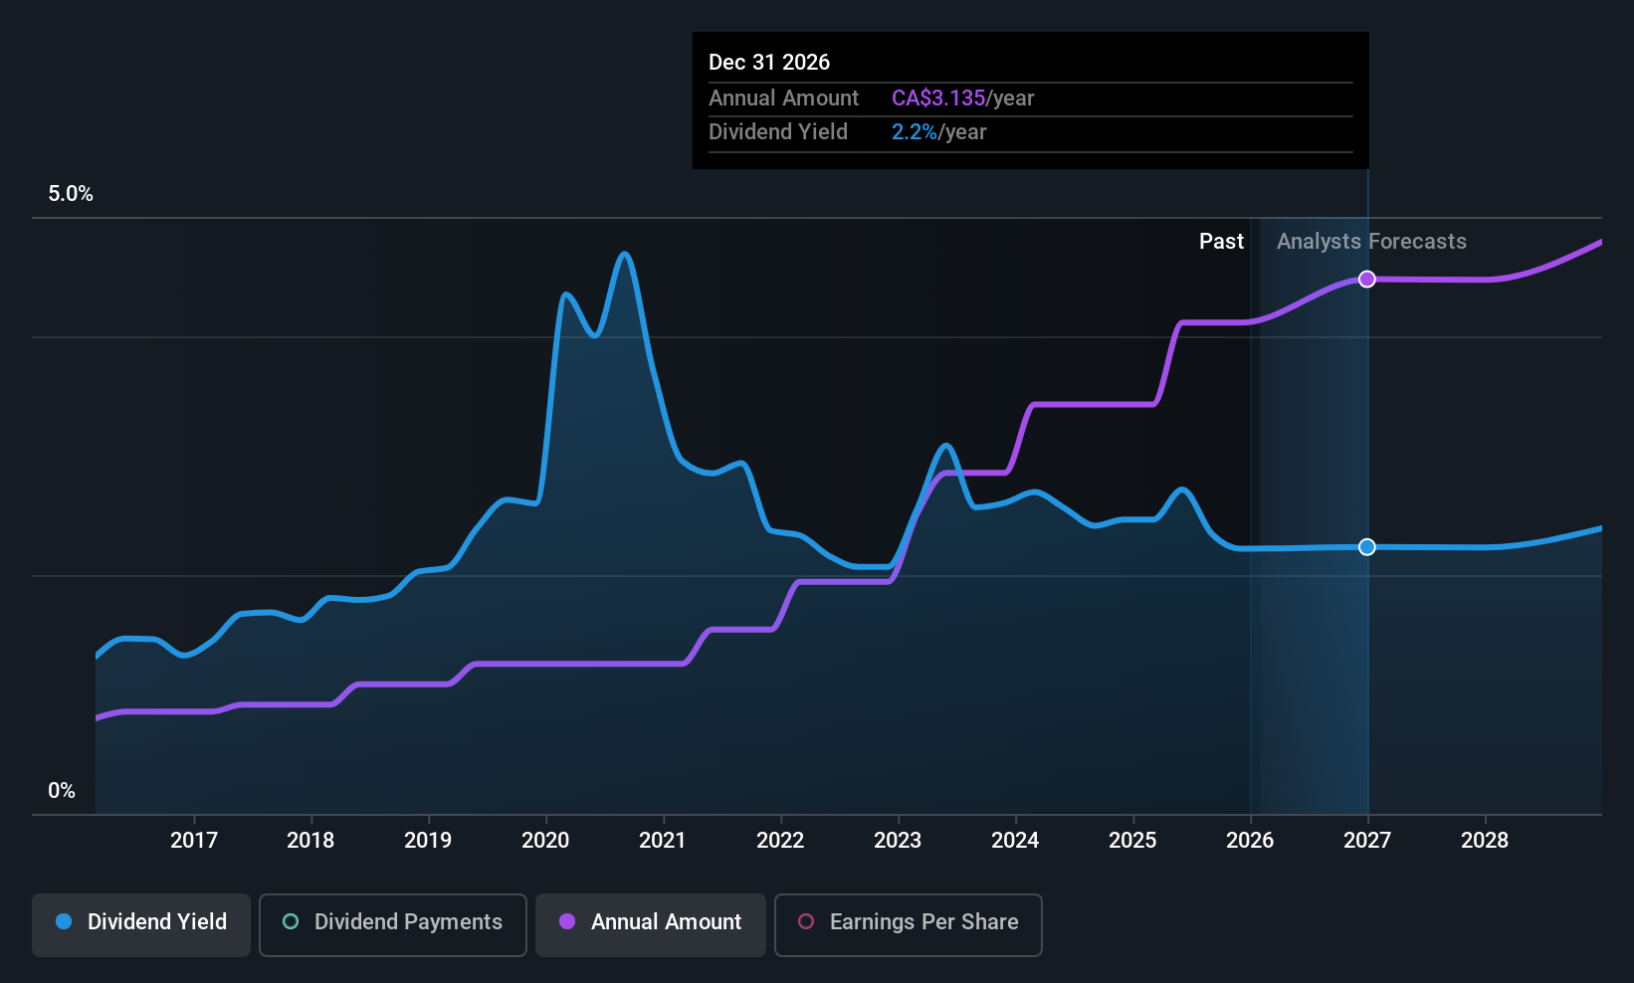Screen dimensions: 1634x983
Task: Click the 2021 x-axis label
Action: point(663,840)
